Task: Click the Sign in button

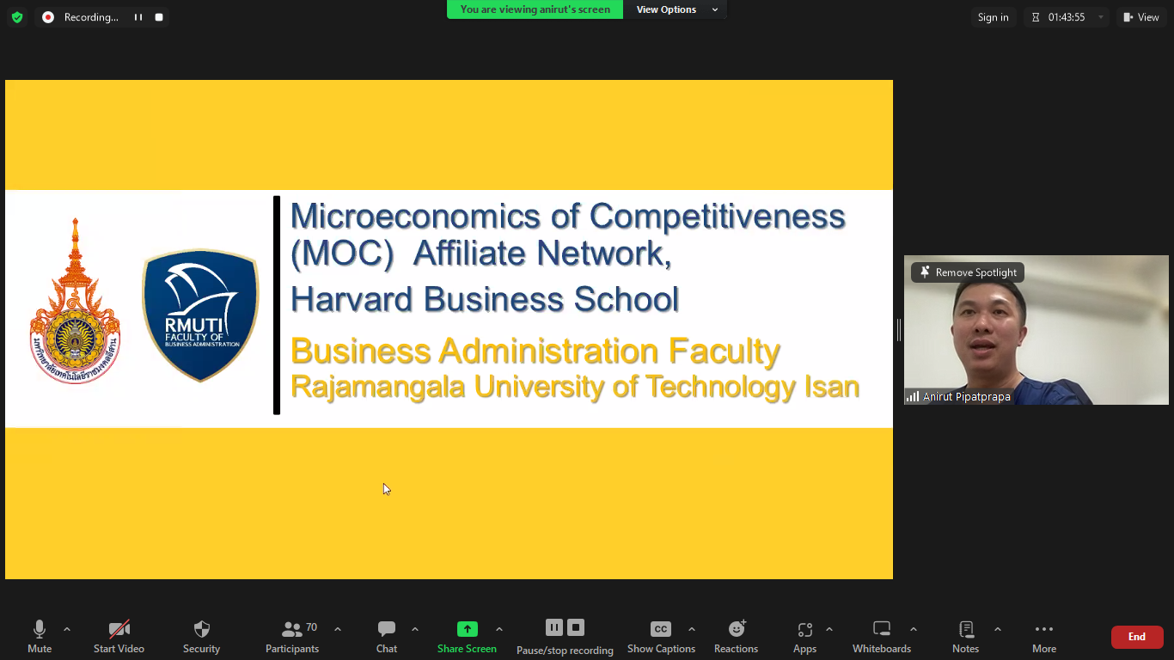Action: coord(993,17)
